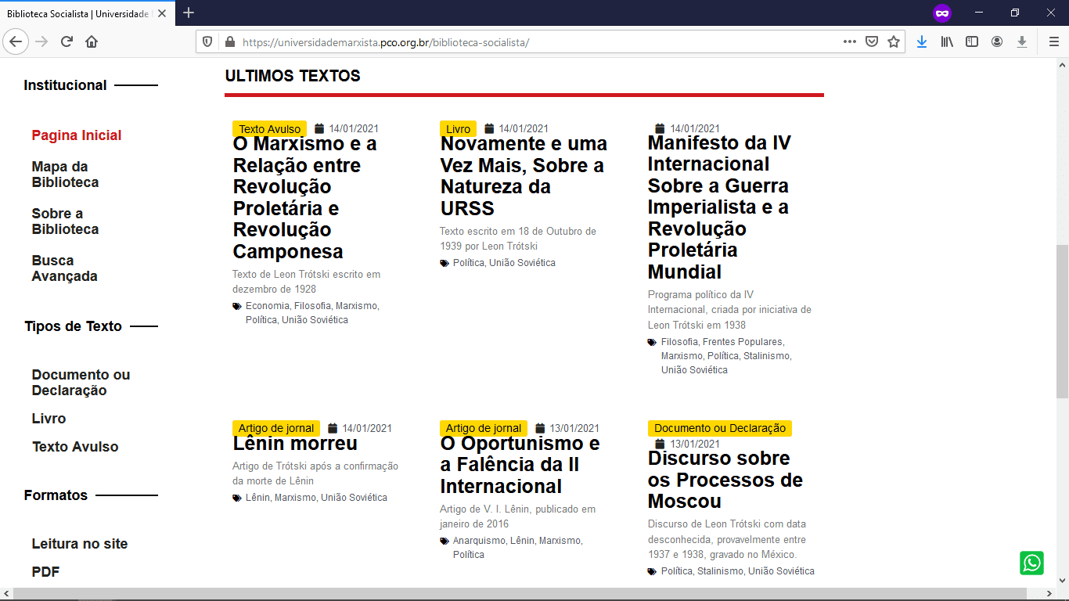Open the page actions three-dots menu
Screen dimensions: 1069x601
849,42
